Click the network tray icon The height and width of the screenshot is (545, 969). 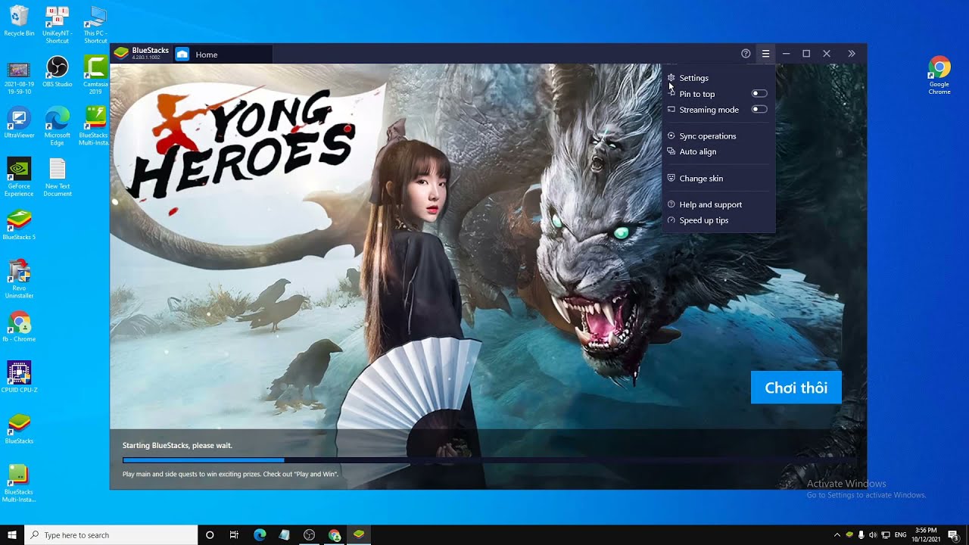tap(885, 535)
